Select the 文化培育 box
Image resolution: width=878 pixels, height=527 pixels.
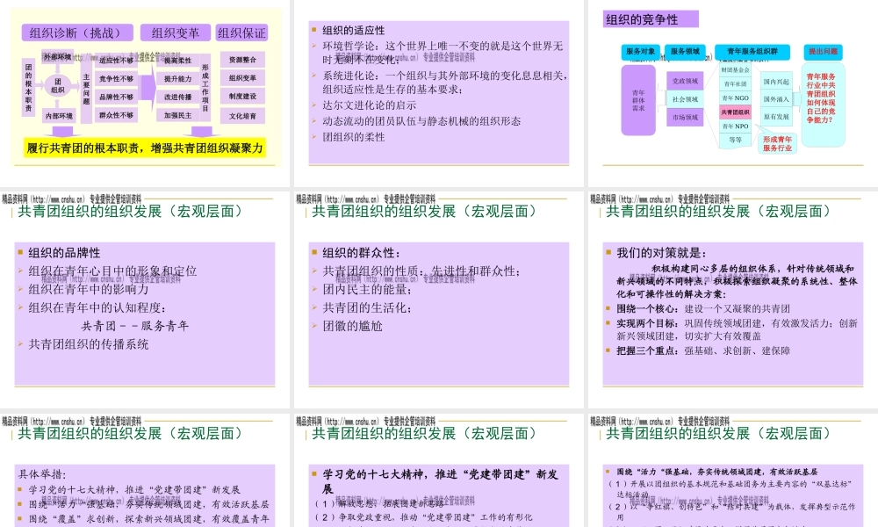click(x=242, y=116)
